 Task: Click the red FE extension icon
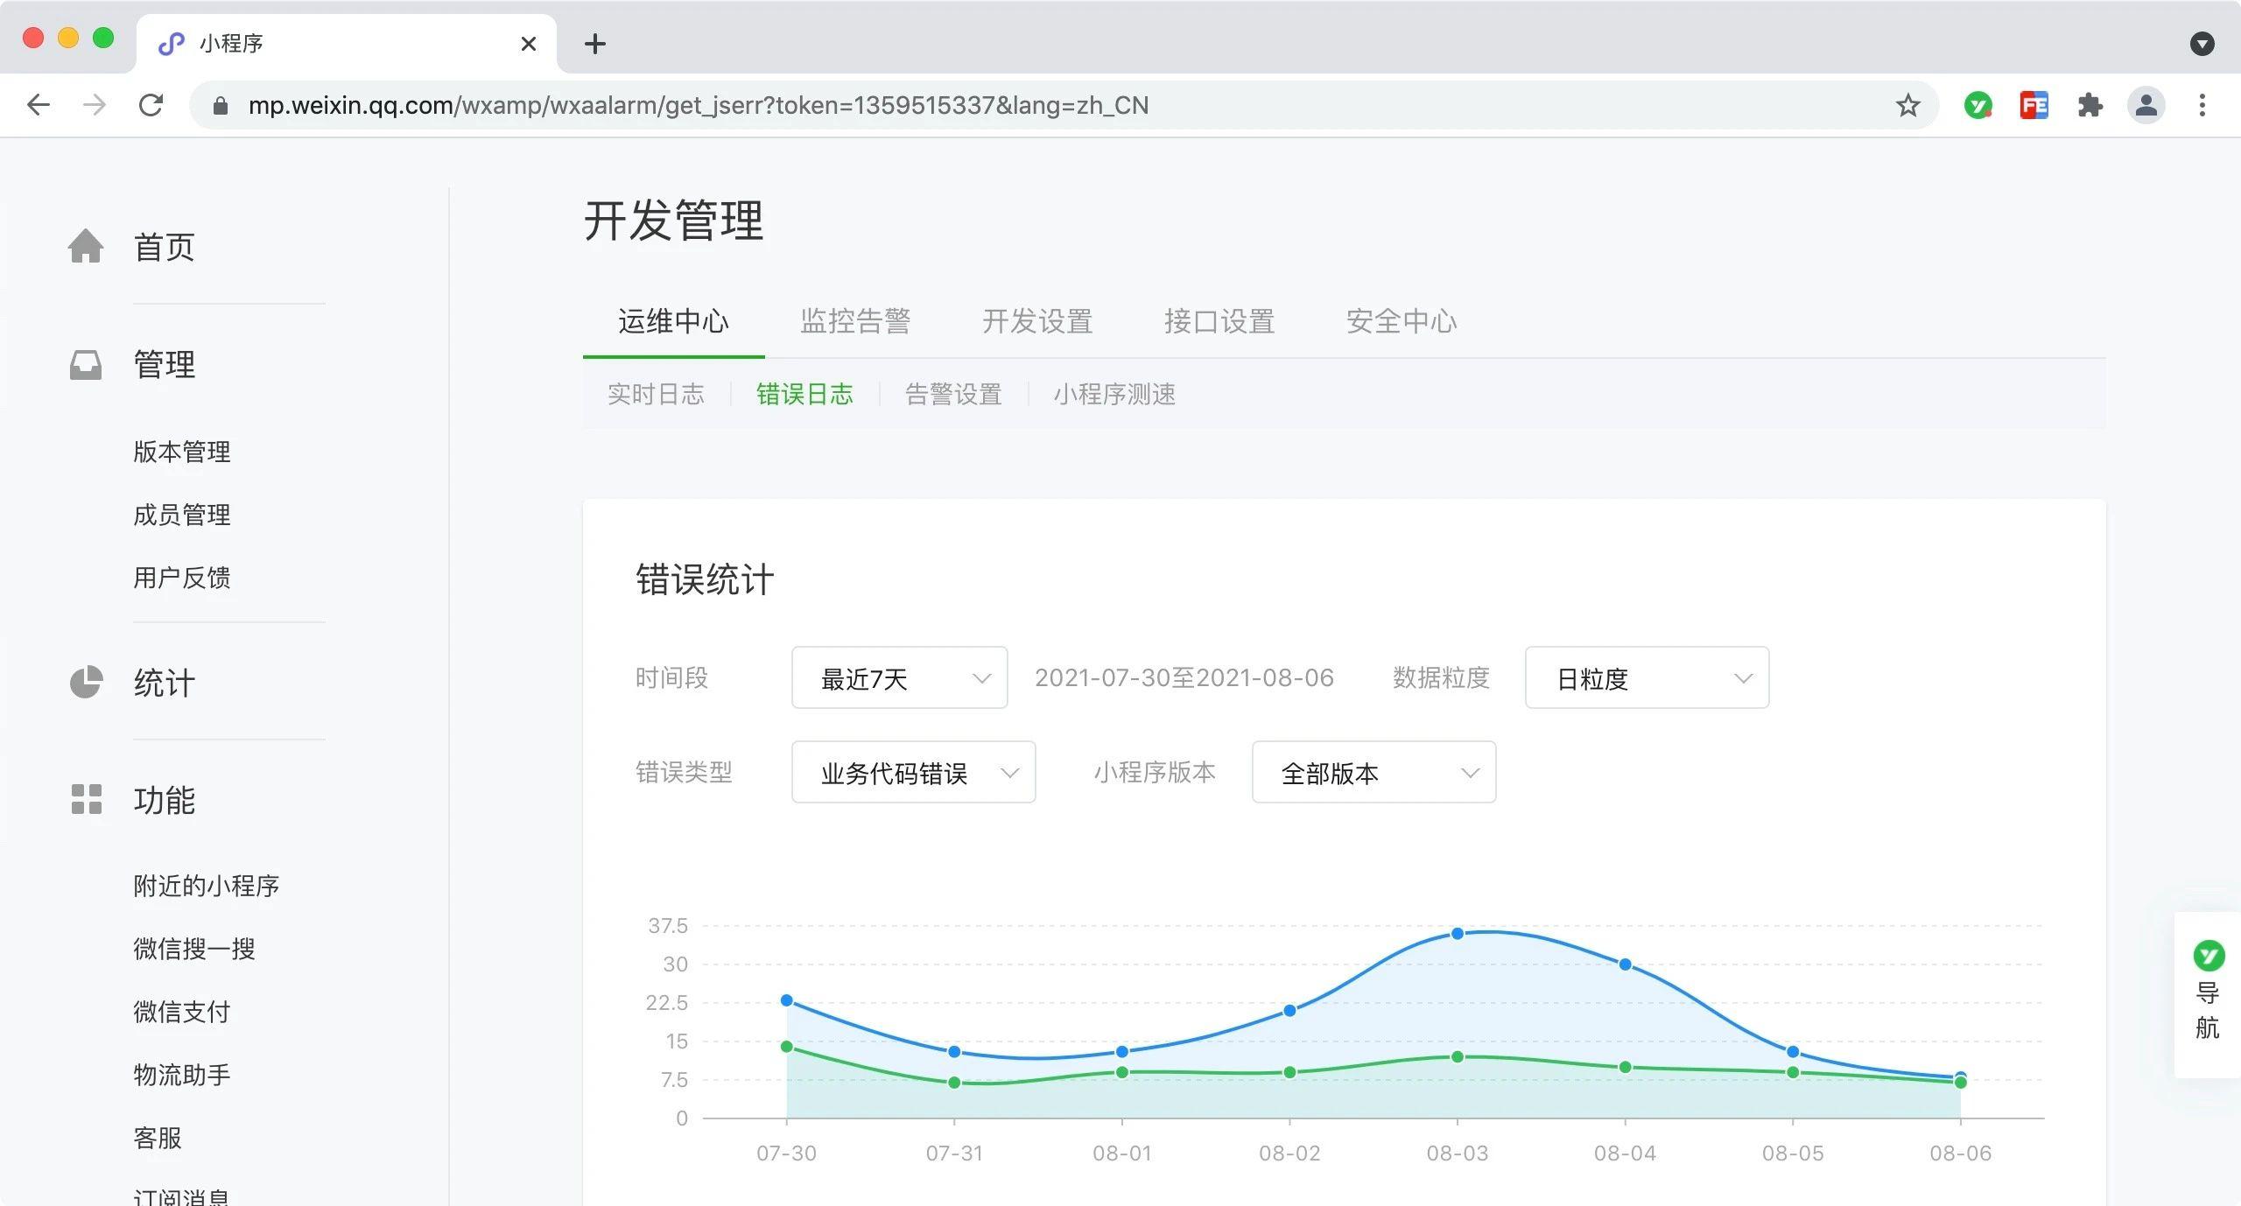pyautogui.click(x=2034, y=106)
